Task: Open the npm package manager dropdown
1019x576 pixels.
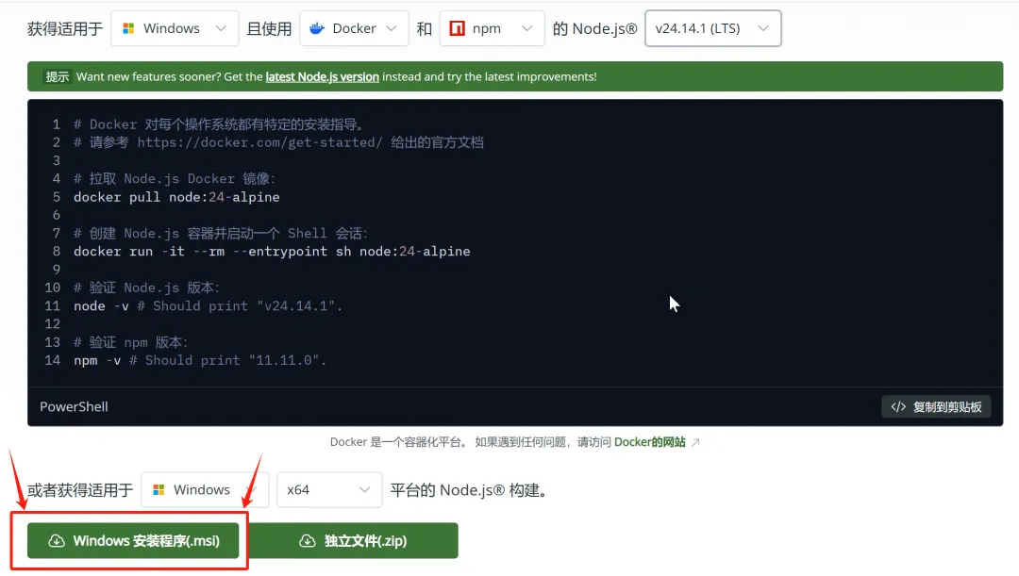Action: click(492, 28)
